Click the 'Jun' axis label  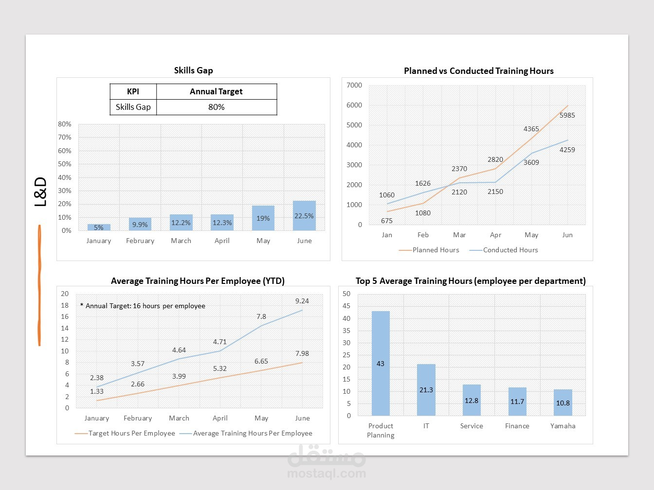567,235
